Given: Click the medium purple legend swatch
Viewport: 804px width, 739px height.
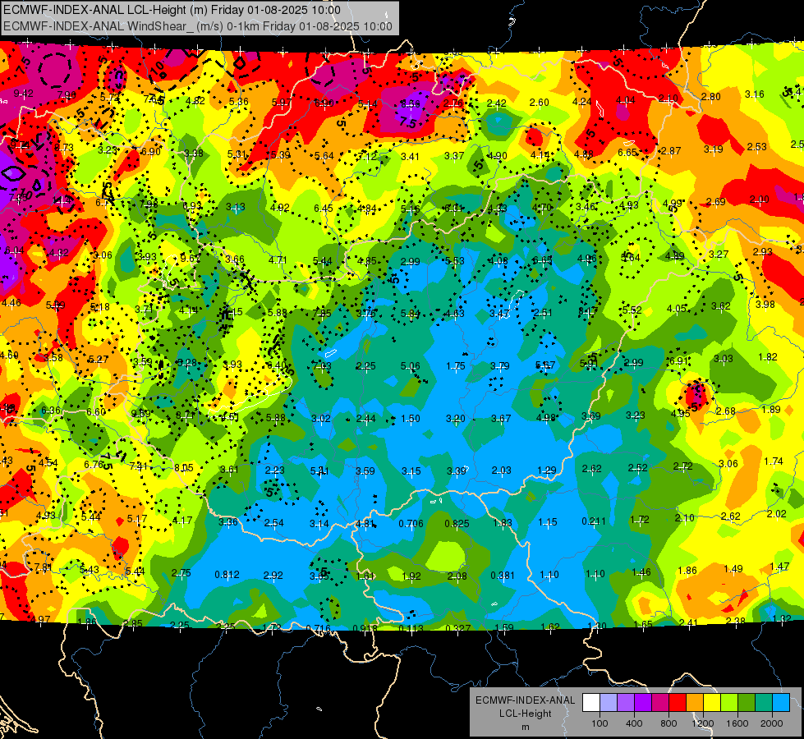Looking at the screenshot, I should pos(626,703).
